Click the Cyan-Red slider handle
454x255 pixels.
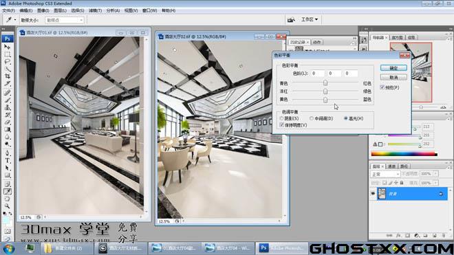point(325,83)
